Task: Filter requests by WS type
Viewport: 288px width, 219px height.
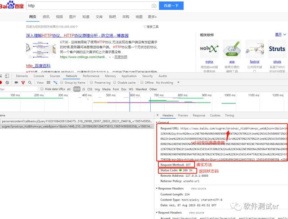Action: click(x=131, y=89)
